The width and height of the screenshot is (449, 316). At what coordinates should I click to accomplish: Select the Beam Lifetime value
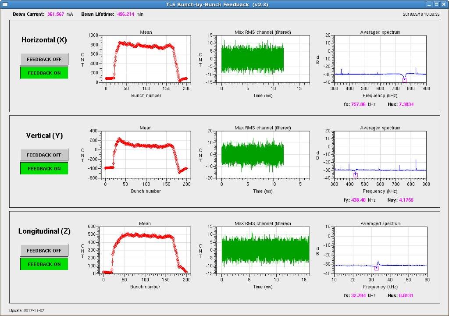127,14
